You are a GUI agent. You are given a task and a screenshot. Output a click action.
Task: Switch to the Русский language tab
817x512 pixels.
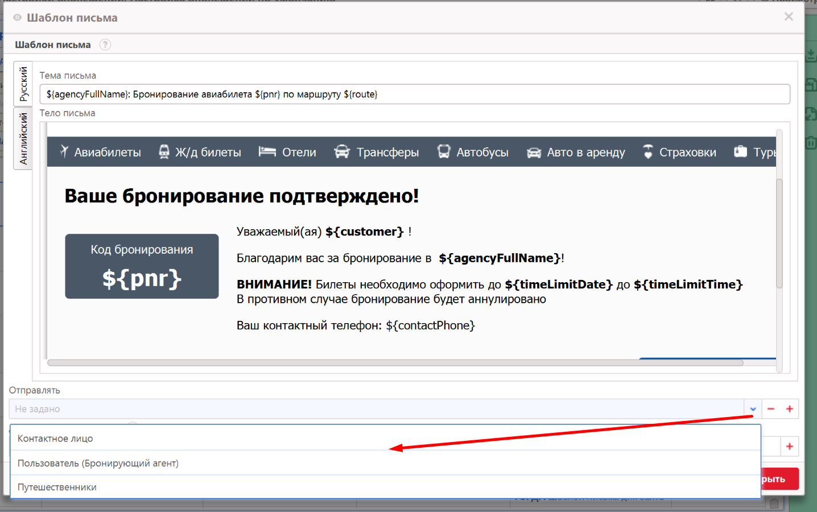[x=23, y=84]
